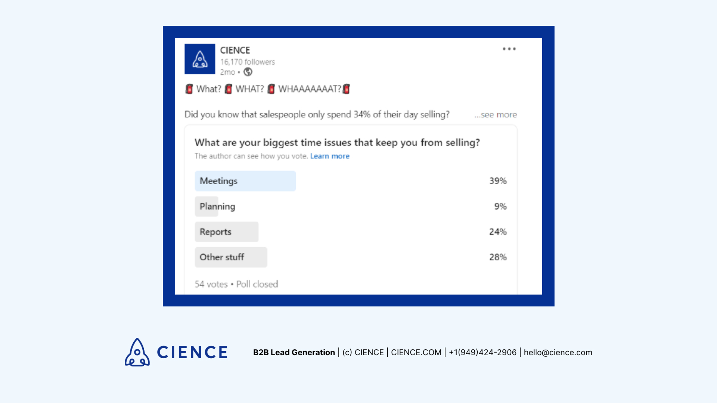Click the CIENCE.COM link in footer
717x403 pixels.
coord(416,352)
